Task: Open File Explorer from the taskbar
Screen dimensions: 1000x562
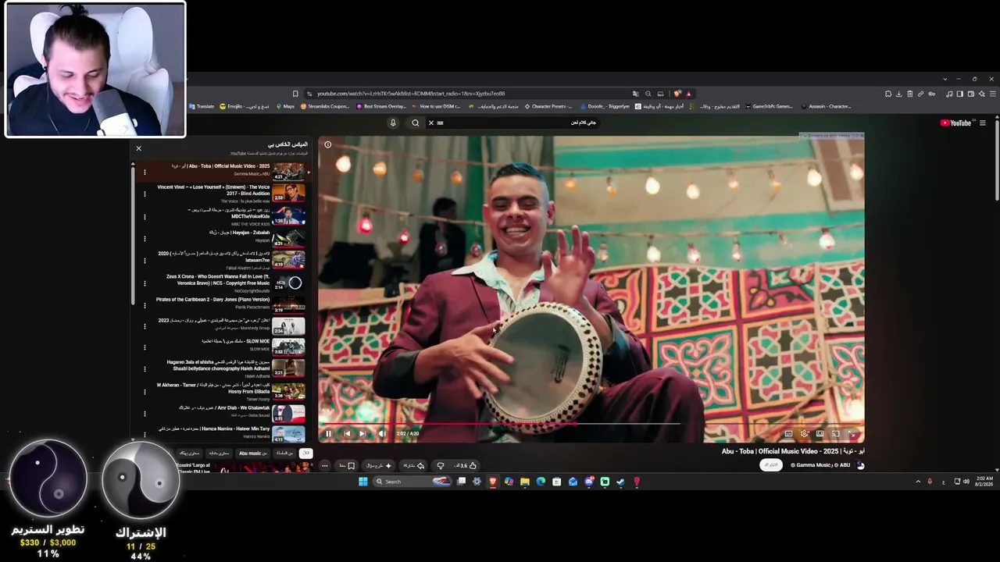Action: (x=525, y=482)
